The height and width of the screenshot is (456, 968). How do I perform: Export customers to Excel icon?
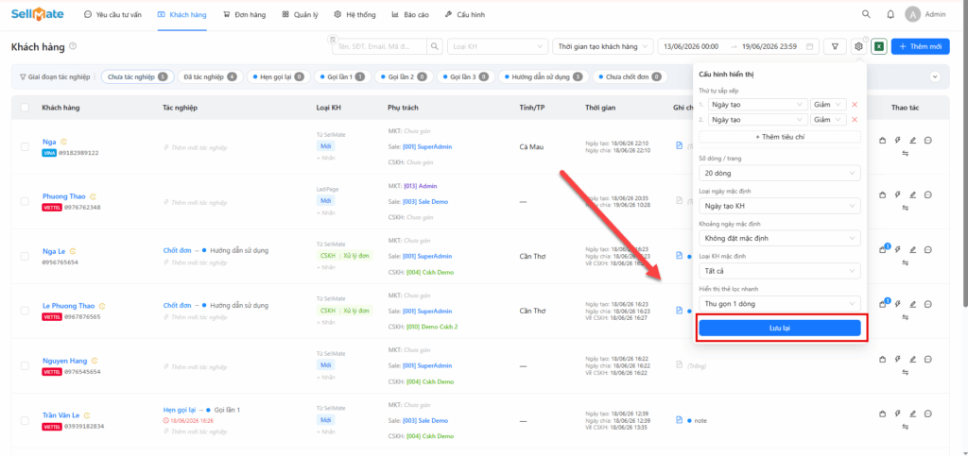879,46
